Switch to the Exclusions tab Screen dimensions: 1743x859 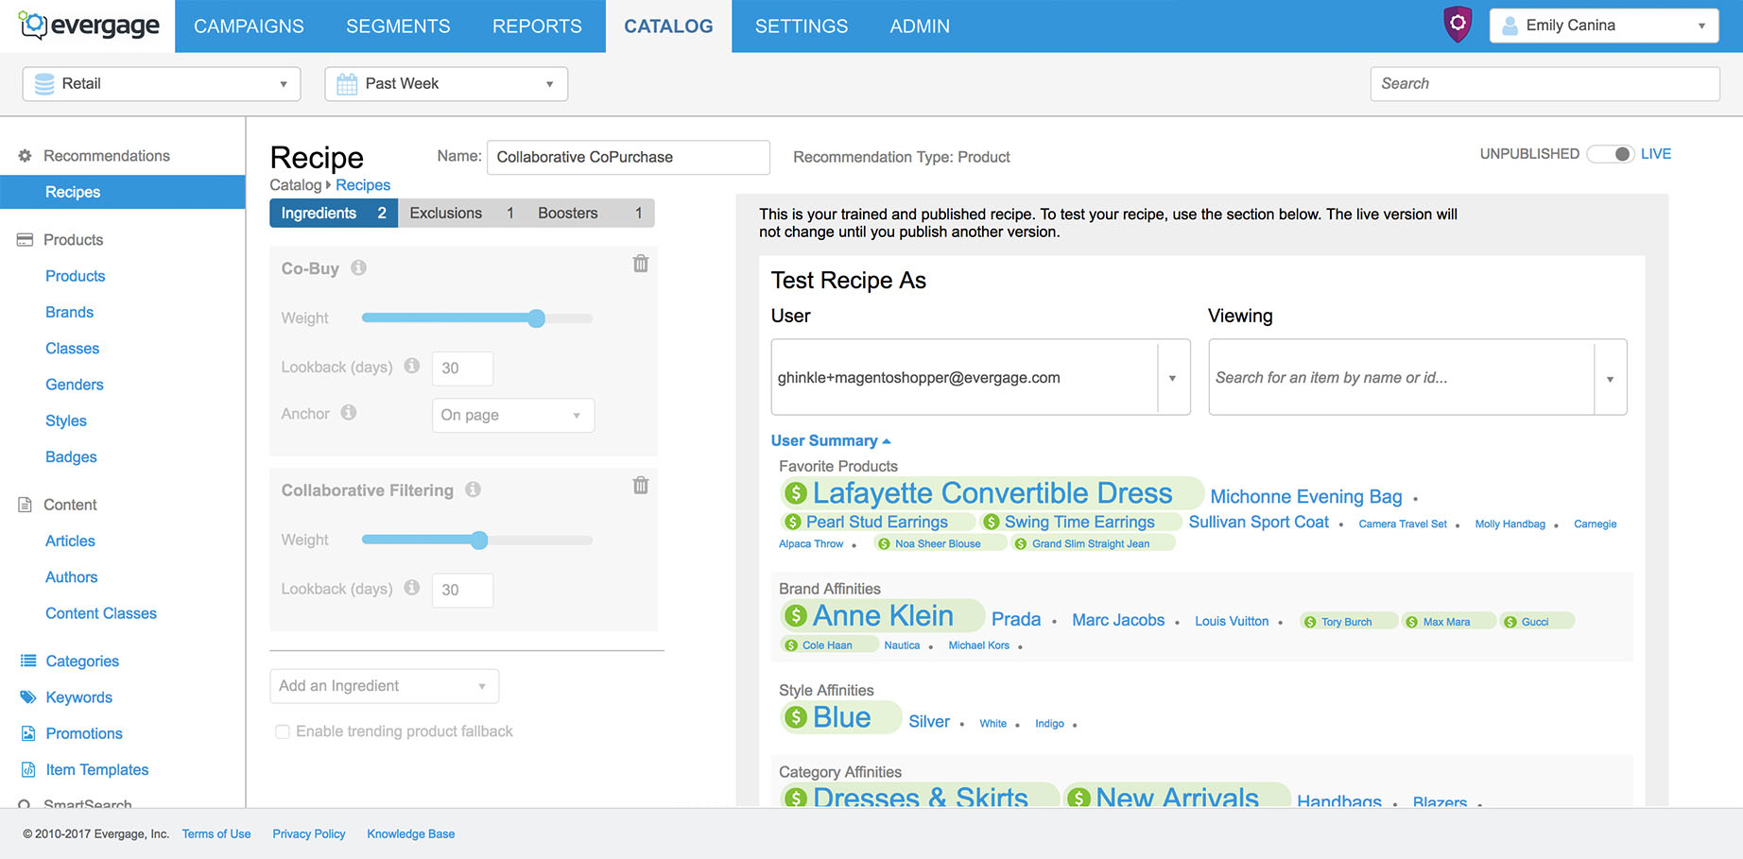pos(462,214)
